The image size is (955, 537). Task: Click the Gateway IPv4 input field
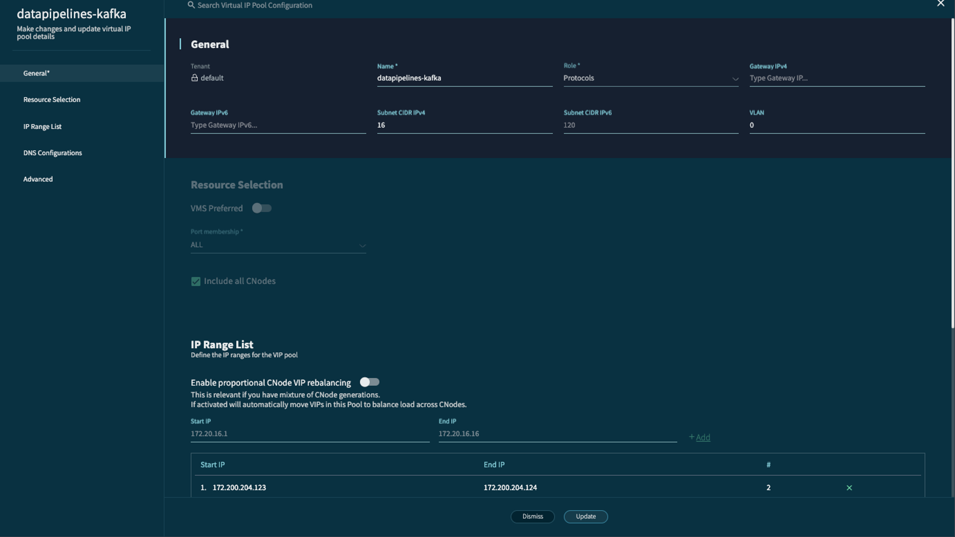coord(837,78)
